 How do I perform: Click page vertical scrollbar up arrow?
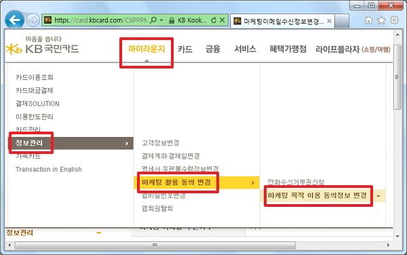398,35
